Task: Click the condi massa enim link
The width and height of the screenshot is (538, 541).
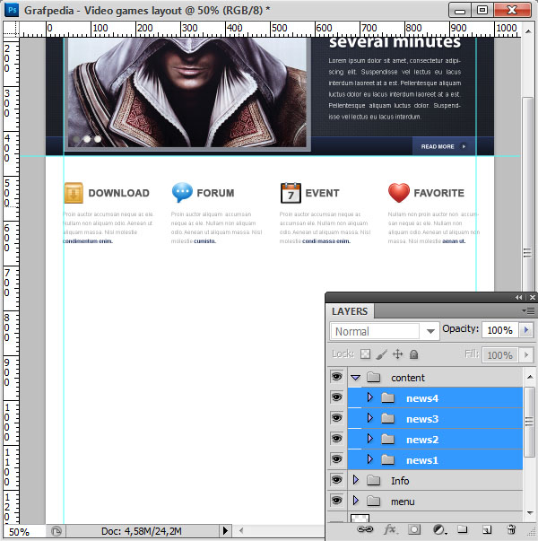Action: [x=326, y=241]
